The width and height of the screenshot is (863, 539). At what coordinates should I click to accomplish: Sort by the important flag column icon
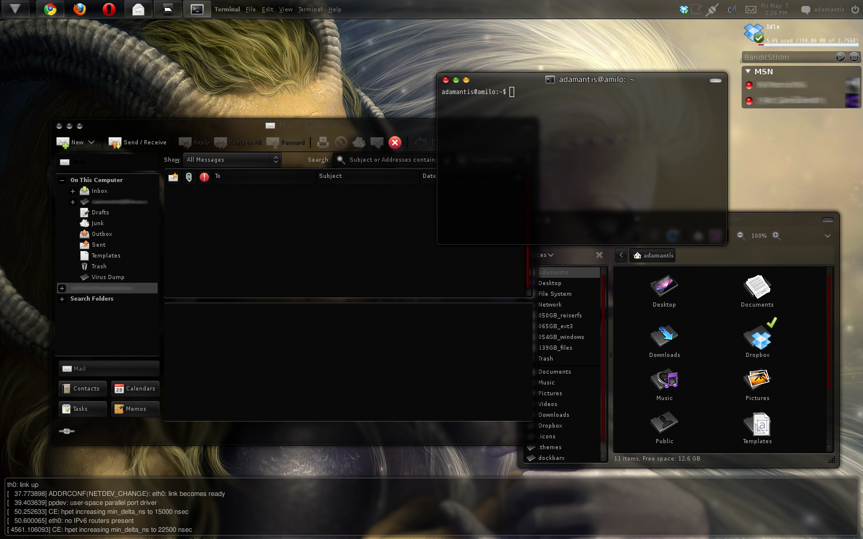[x=204, y=177]
